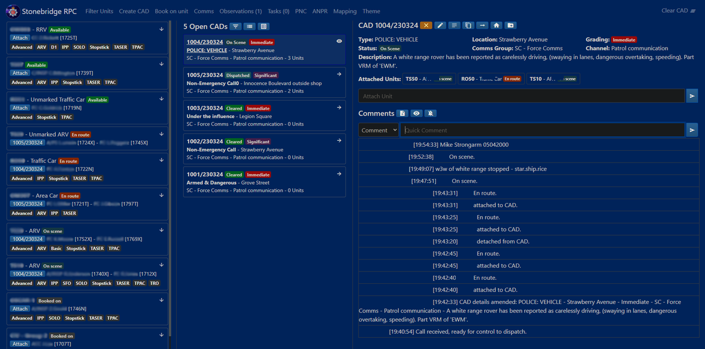Viewport: 705px width, 349px height.
Task: Toggle comment visibility with the eye icon beside Comments
Action: tap(416, 113)
